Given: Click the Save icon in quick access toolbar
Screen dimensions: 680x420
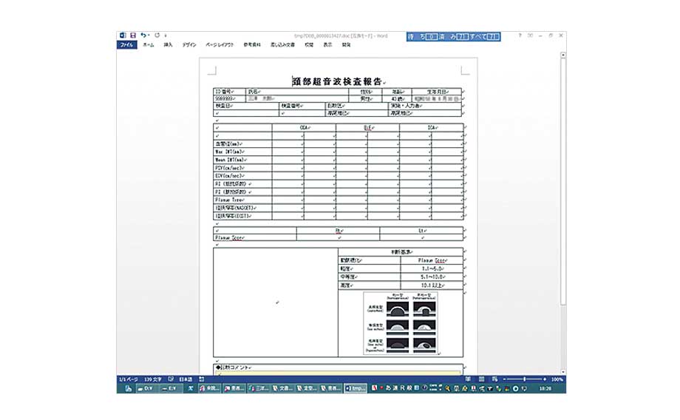Looking at the screenshot, I should [x=133, y=35].
